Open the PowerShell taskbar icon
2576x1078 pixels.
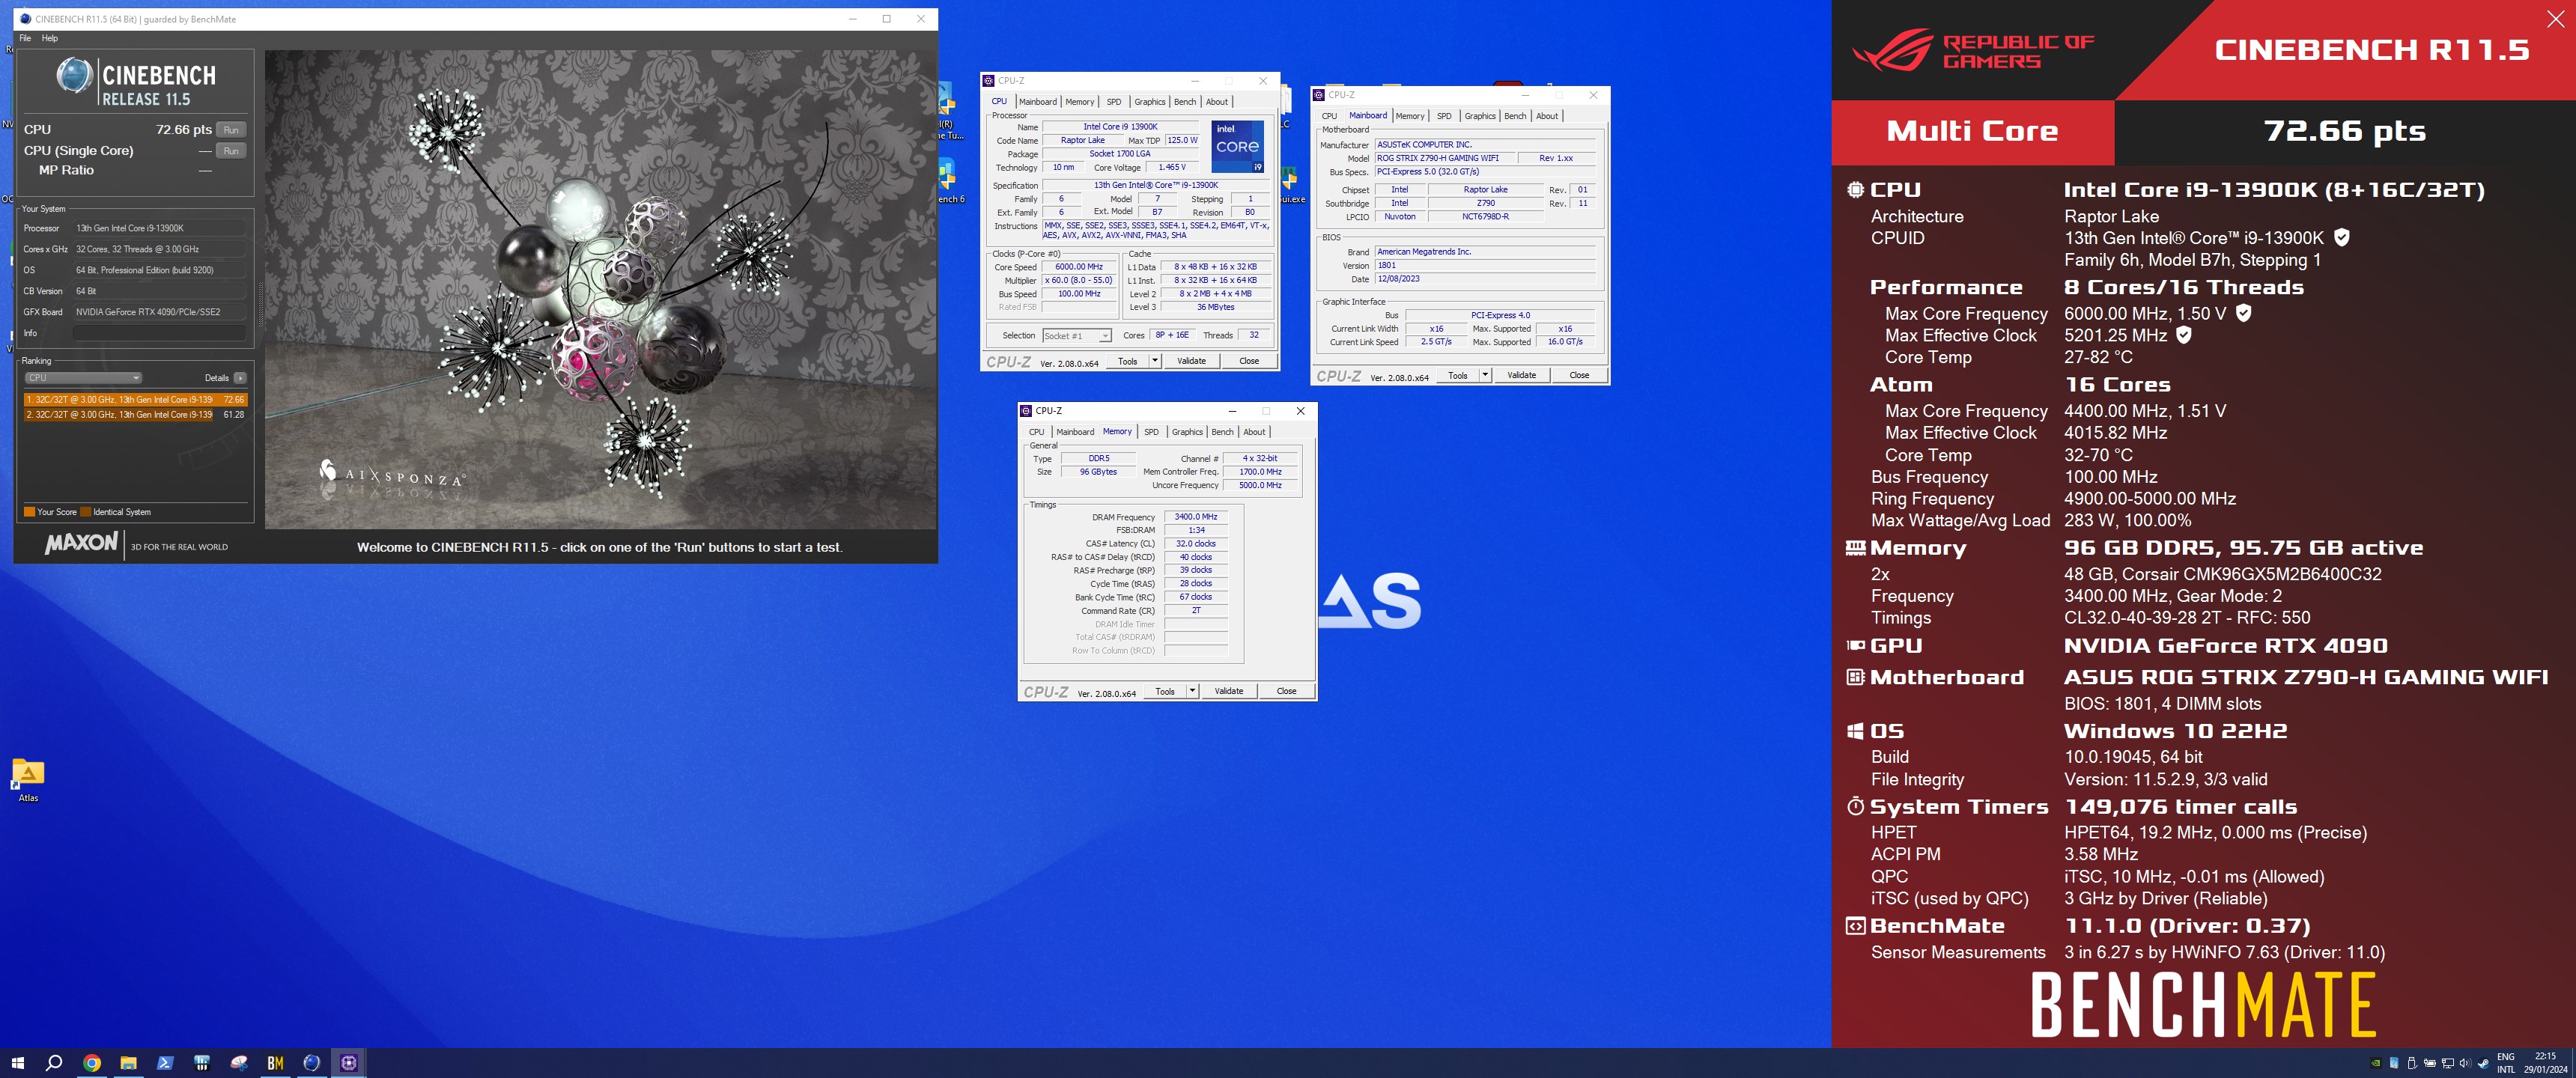pos(165,1063)
